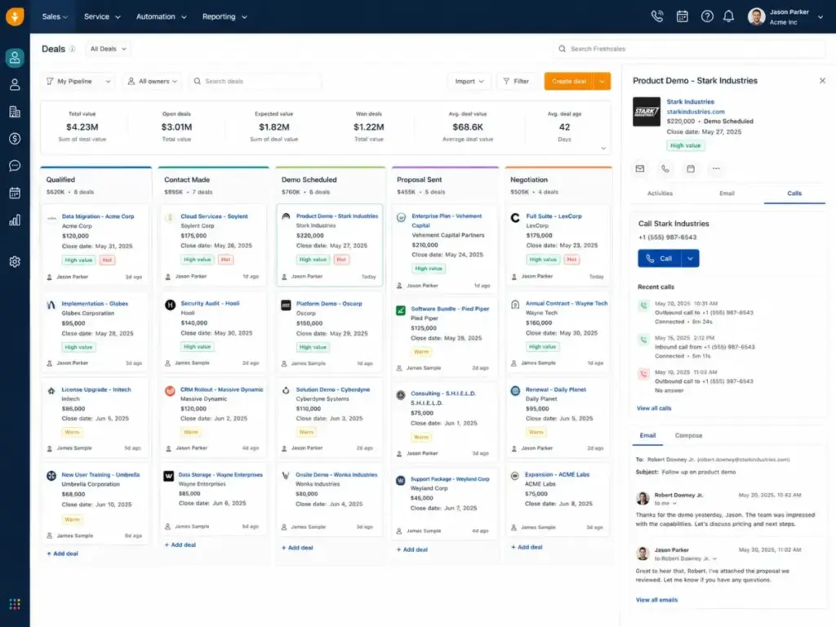Open the All owners dropdown

click(153, 81)
